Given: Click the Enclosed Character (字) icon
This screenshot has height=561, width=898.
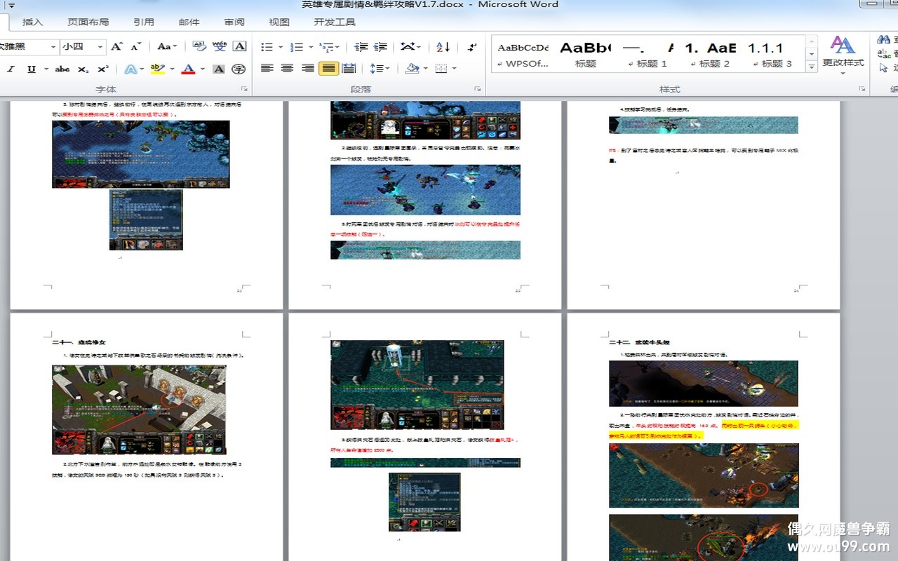Looking at the screenshot, I should tap(239, 69).
